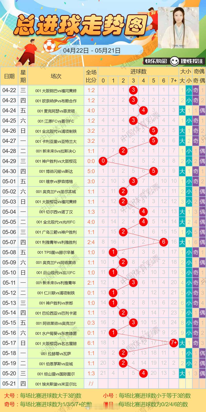Click the red 1 circle in the 05-08 row
206x412 pixels.
113,252
